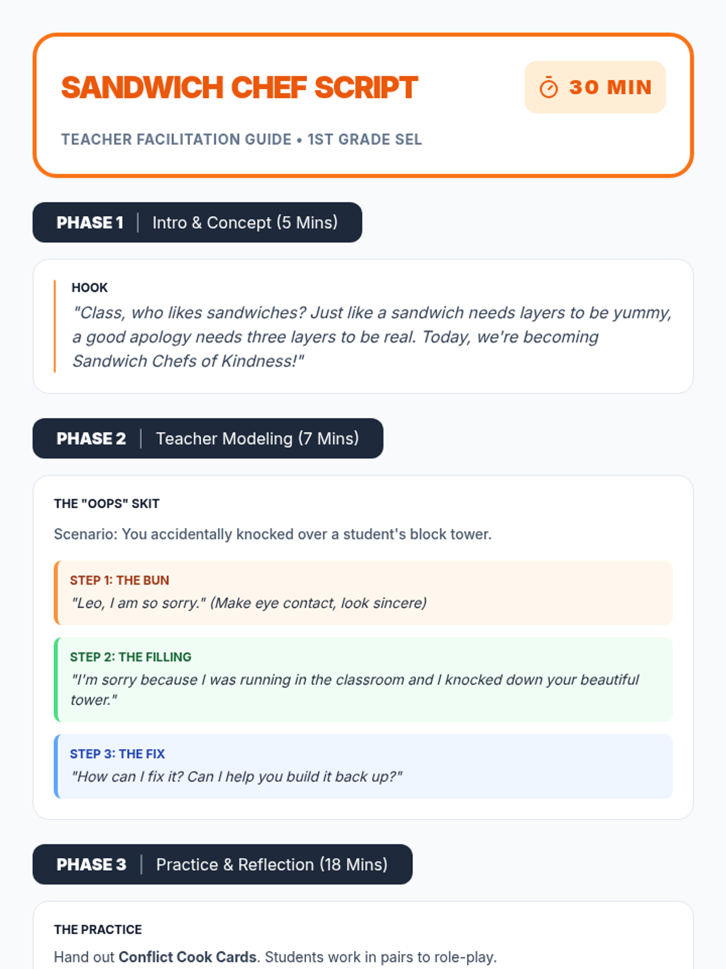Open the Phase 1 Intro & Concept header
Image resolution: width=726 pixels, height=969 pixels.
197,222
